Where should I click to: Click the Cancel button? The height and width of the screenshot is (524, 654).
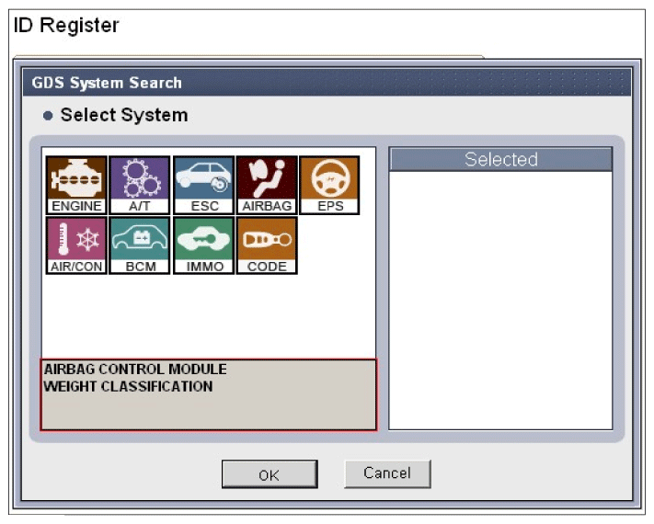[387, 473]
